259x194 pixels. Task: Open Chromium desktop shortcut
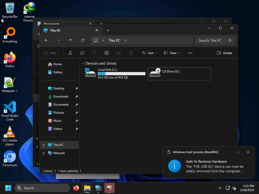[x=10, y=159]
